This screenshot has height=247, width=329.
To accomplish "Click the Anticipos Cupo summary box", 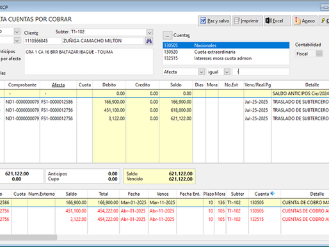I will pyautogui.click(x=83, y=177).
